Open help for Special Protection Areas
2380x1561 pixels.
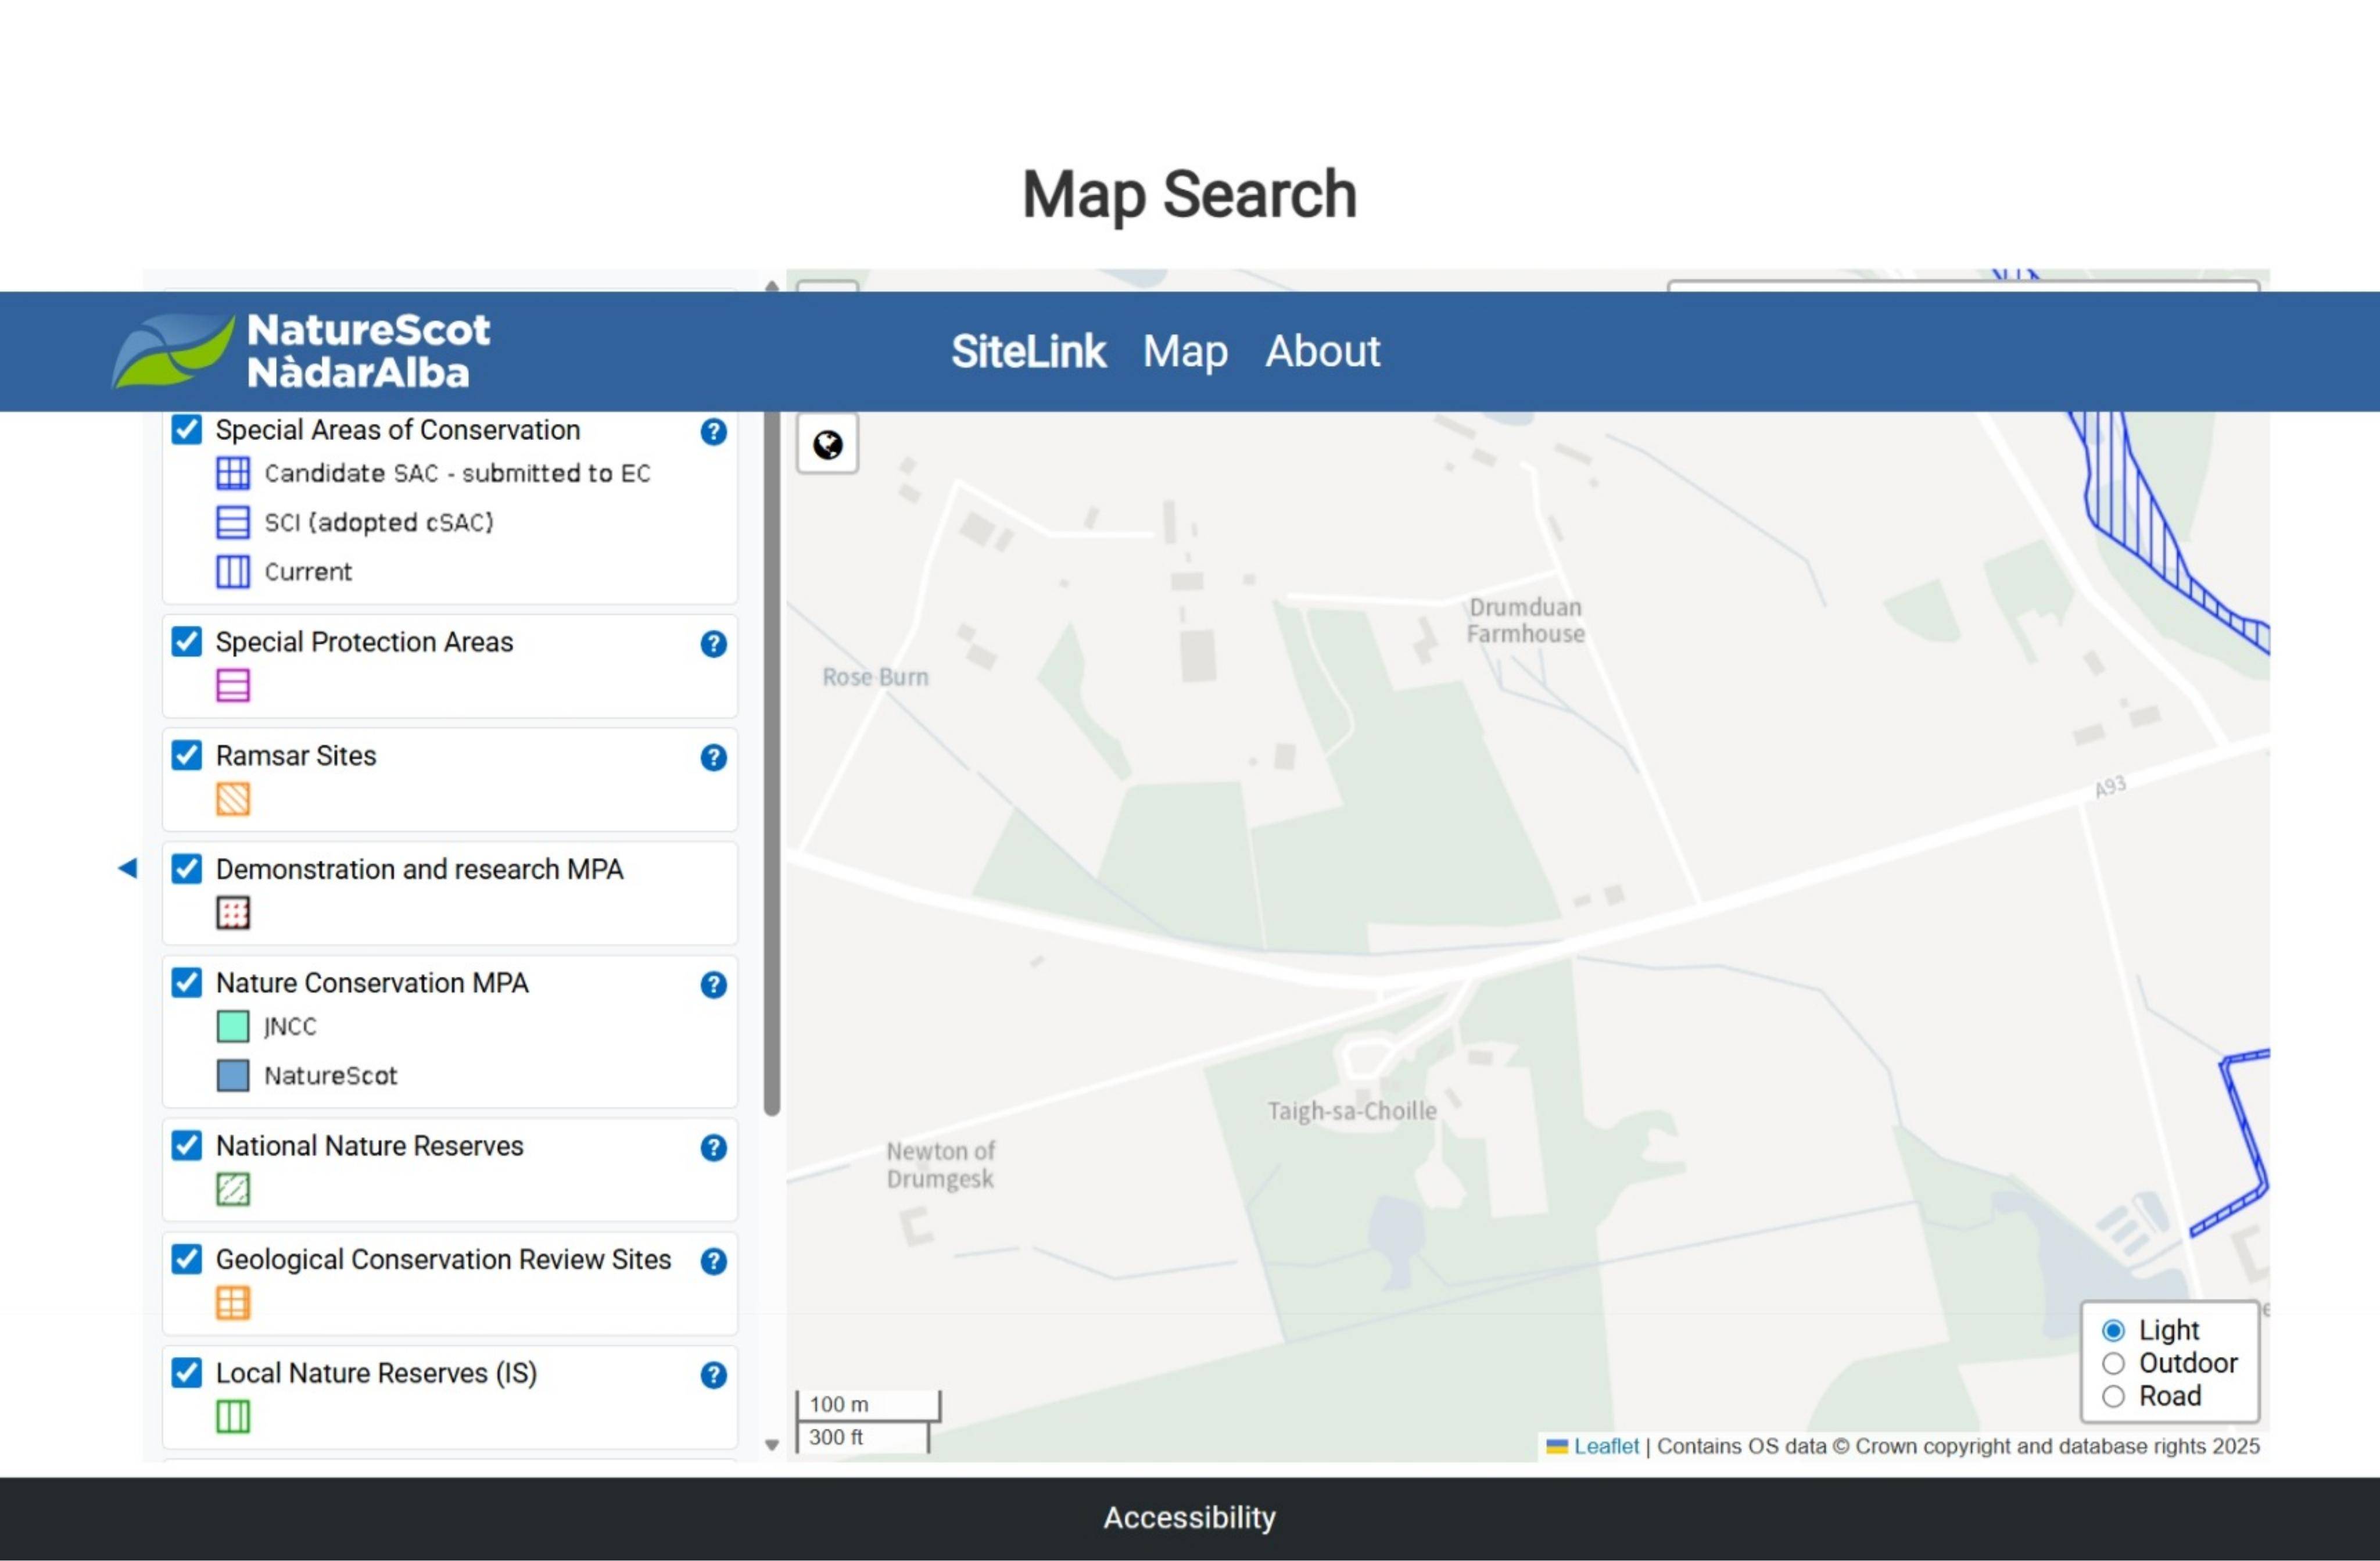(x=713, y=644)
